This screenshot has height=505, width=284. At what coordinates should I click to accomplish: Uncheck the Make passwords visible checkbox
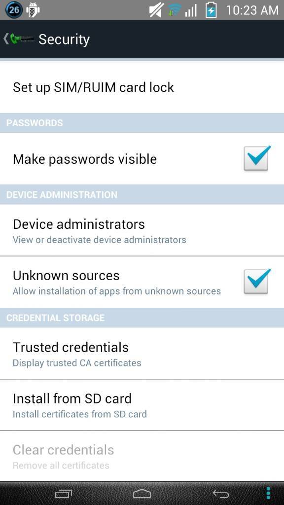[256, 158]
